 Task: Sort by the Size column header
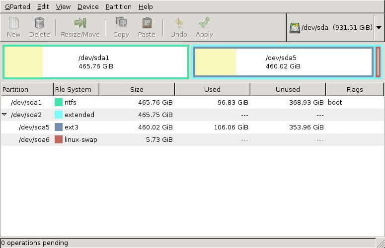click(x=137, y=89)
